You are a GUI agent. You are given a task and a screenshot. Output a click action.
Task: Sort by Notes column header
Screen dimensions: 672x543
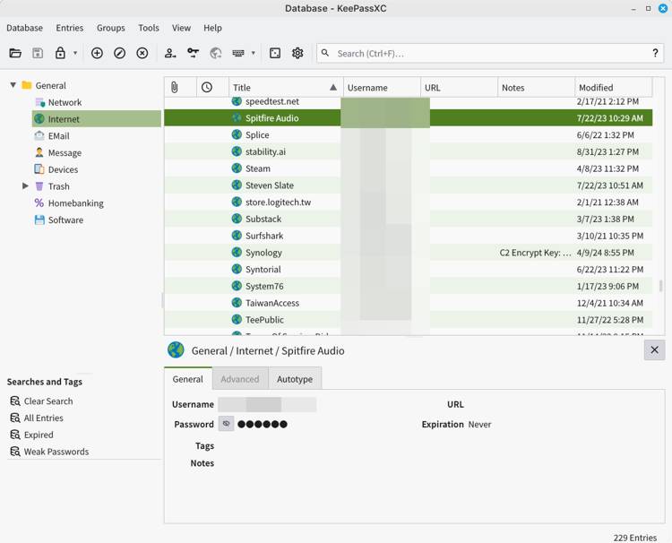[x=536, y=88]
